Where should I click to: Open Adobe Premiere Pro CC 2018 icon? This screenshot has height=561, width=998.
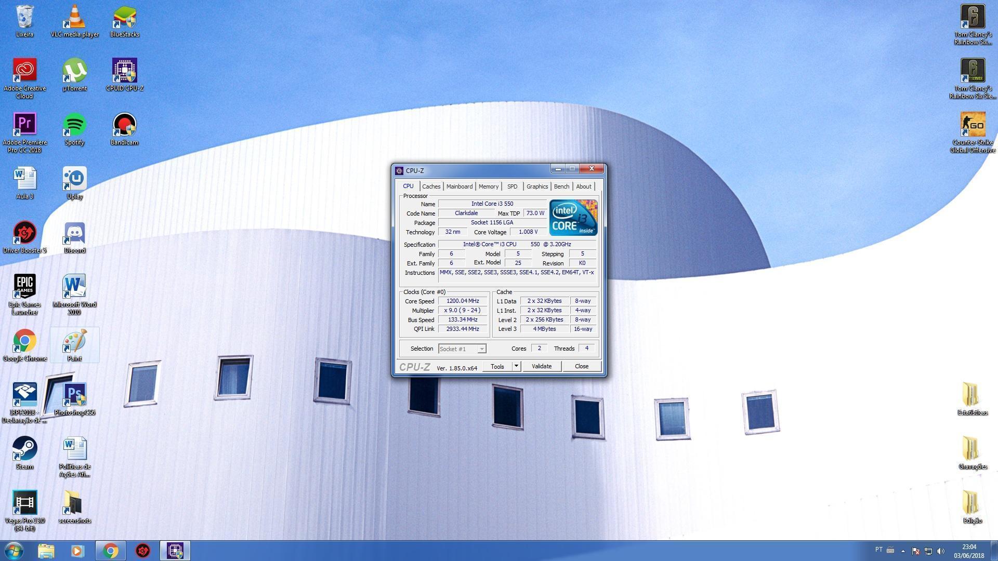pos(24,132)
